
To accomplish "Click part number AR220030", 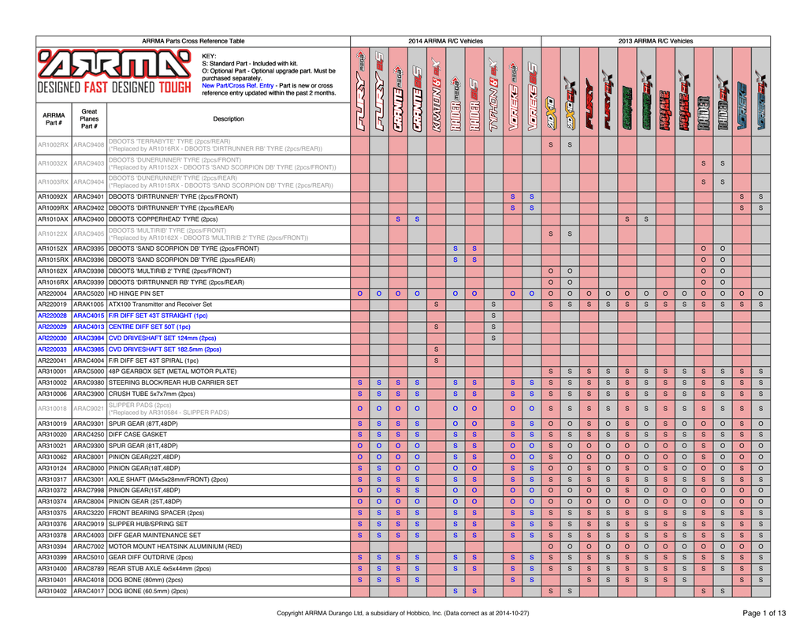I will pos(53,338).
